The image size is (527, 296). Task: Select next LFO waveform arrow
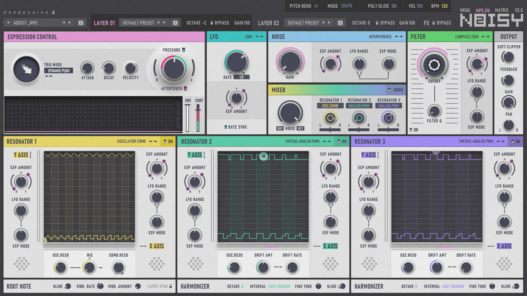pyautogui.click(x=262, y=37)
